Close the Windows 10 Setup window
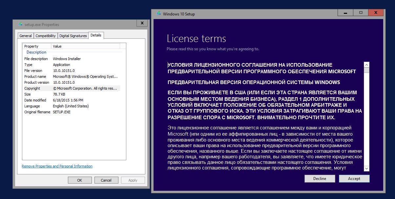395x199 pixels. coord(376,13)
